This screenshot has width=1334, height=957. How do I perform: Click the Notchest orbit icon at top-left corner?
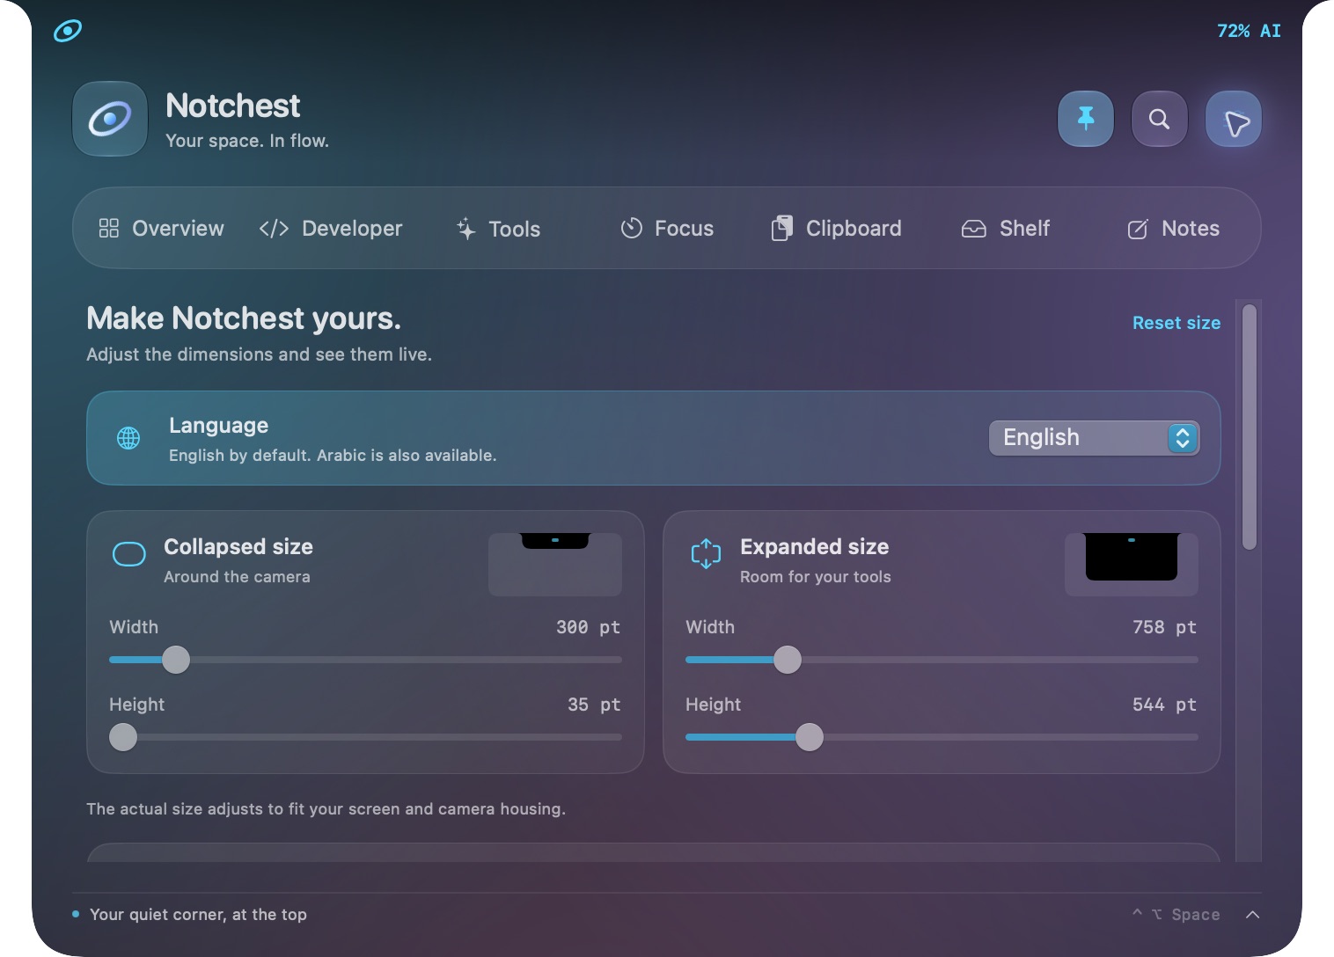[x=68, y=31]
